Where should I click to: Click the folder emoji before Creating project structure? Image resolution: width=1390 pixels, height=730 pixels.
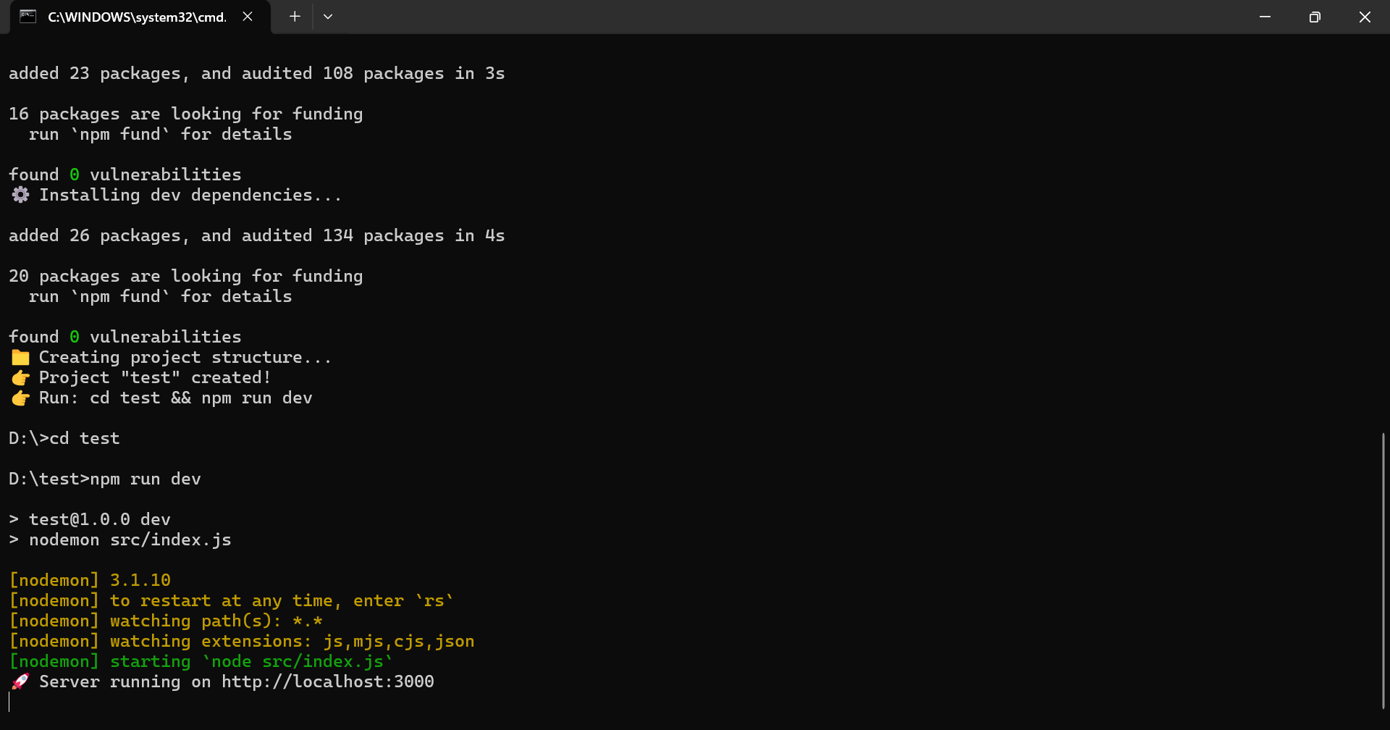[x=20, y=357]
